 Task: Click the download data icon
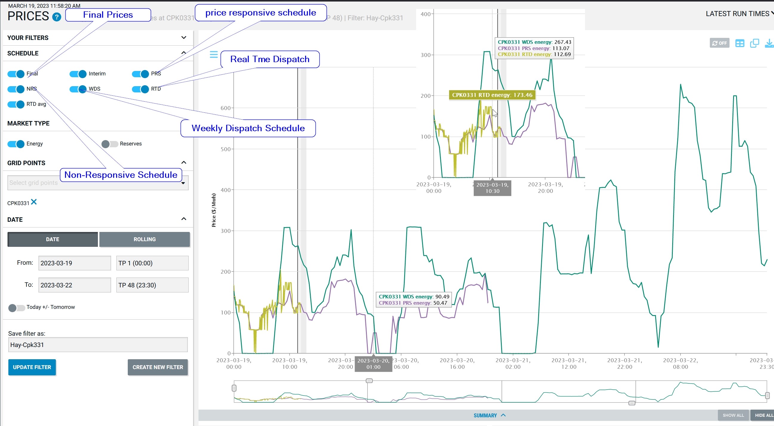[x=769, y=43]
